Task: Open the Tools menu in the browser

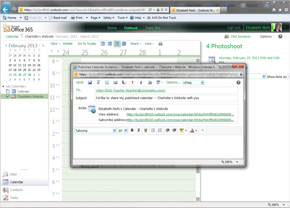Action: pos(122,18)
